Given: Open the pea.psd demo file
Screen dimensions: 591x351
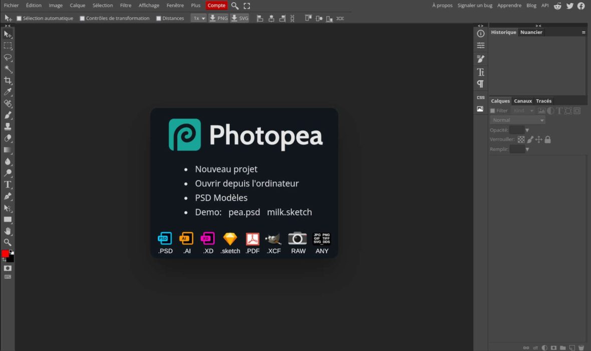Looking at the screenshot, I should [244, 212].
